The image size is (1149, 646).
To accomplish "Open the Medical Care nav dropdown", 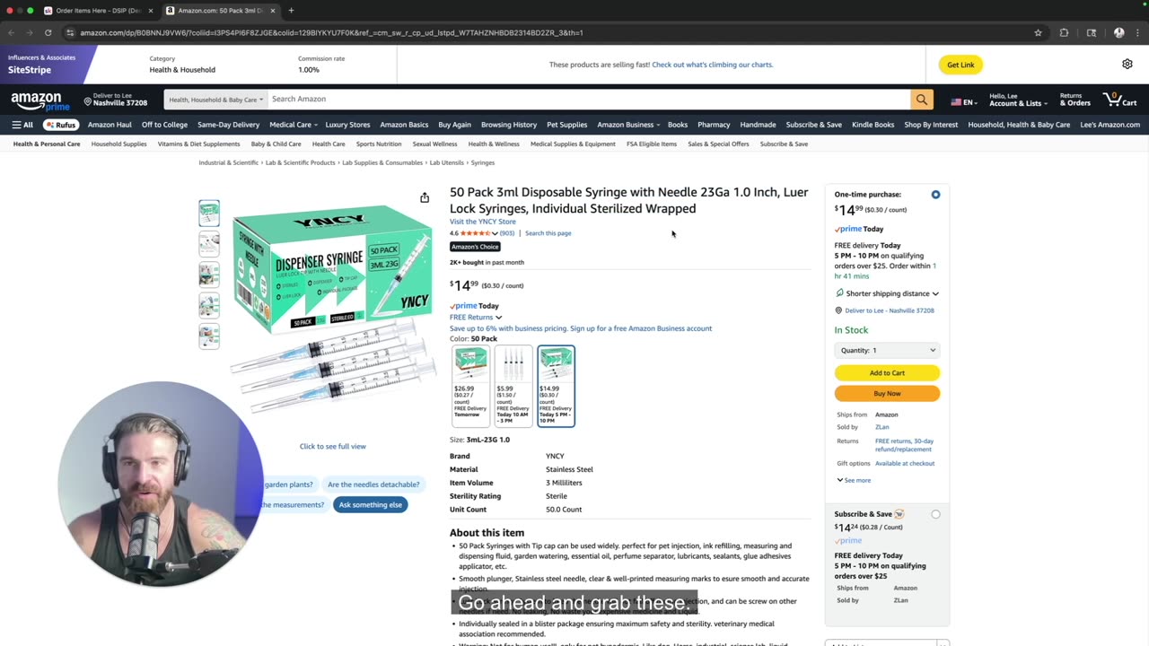I will [x=293, y=125].
